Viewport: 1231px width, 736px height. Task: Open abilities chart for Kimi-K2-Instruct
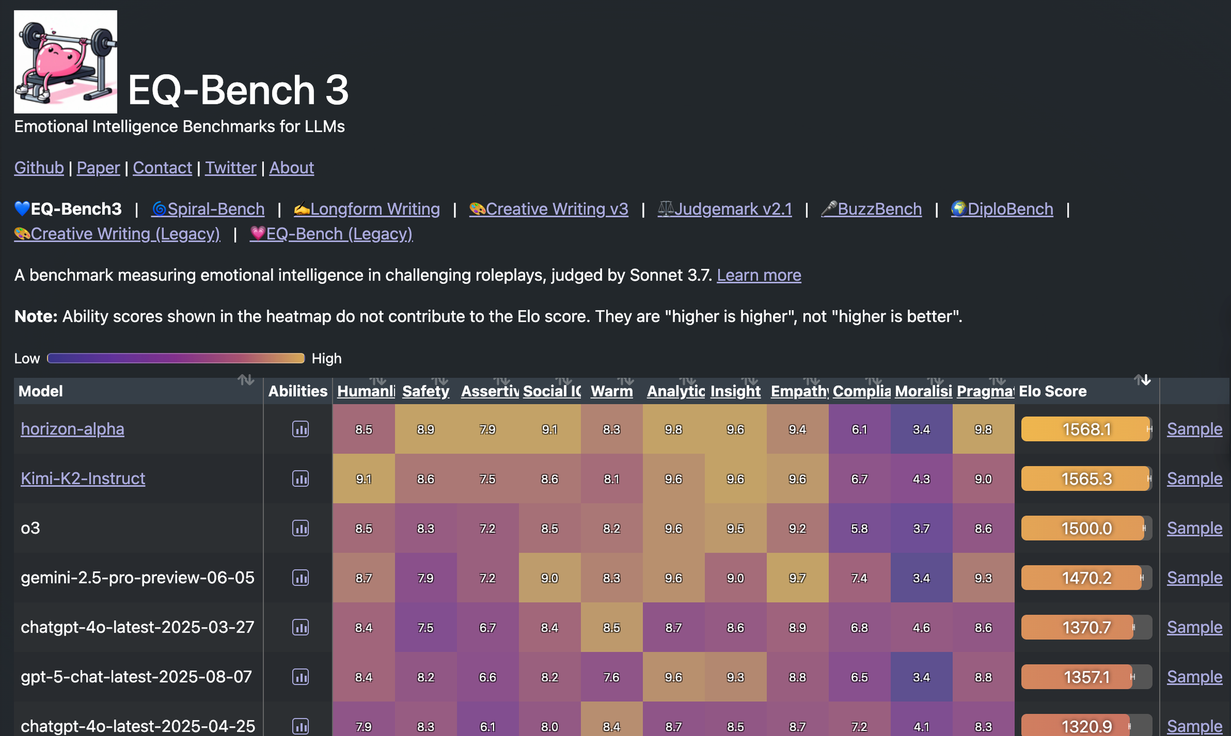pyautogui.click(x=300, y=479)
